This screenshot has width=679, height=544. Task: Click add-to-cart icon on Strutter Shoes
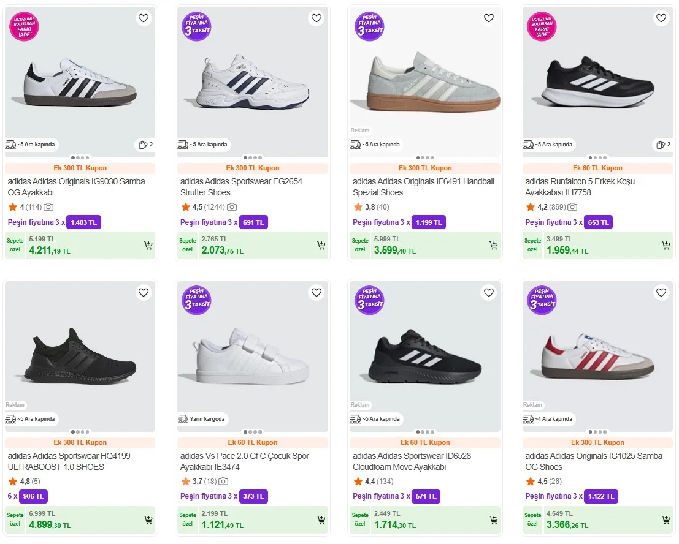click(x=321, y=245)
